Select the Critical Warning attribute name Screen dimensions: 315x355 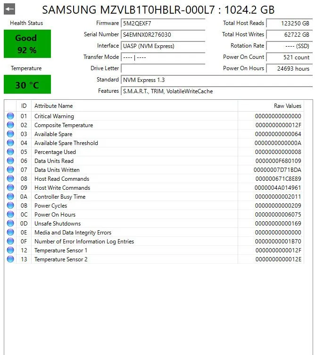click(54, 116)
